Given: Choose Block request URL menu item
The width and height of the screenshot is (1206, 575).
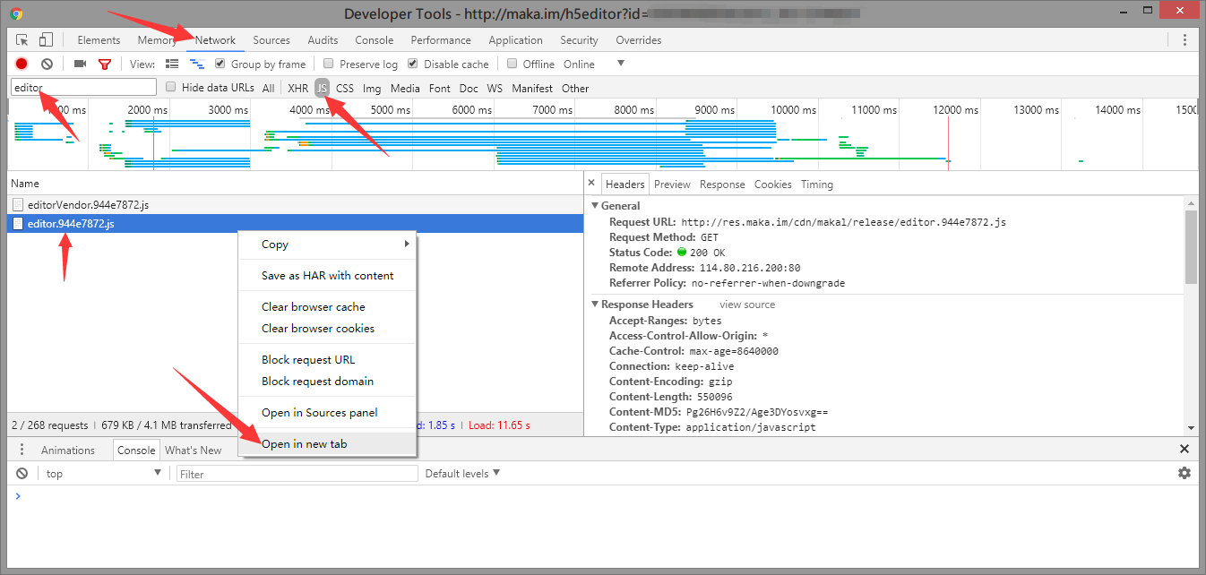Looking at the screenshot, I should [327, 359].
